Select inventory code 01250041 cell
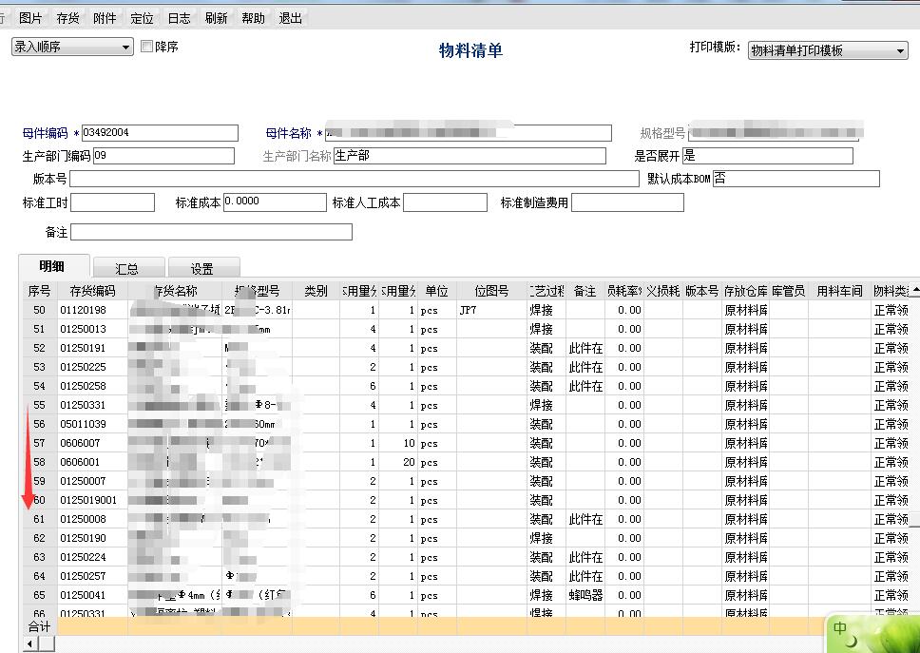The width and height of the screenshot is (920, 653). coord(92,595)
